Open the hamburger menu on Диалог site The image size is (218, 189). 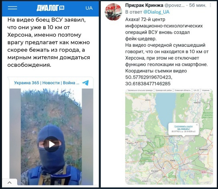12,8
